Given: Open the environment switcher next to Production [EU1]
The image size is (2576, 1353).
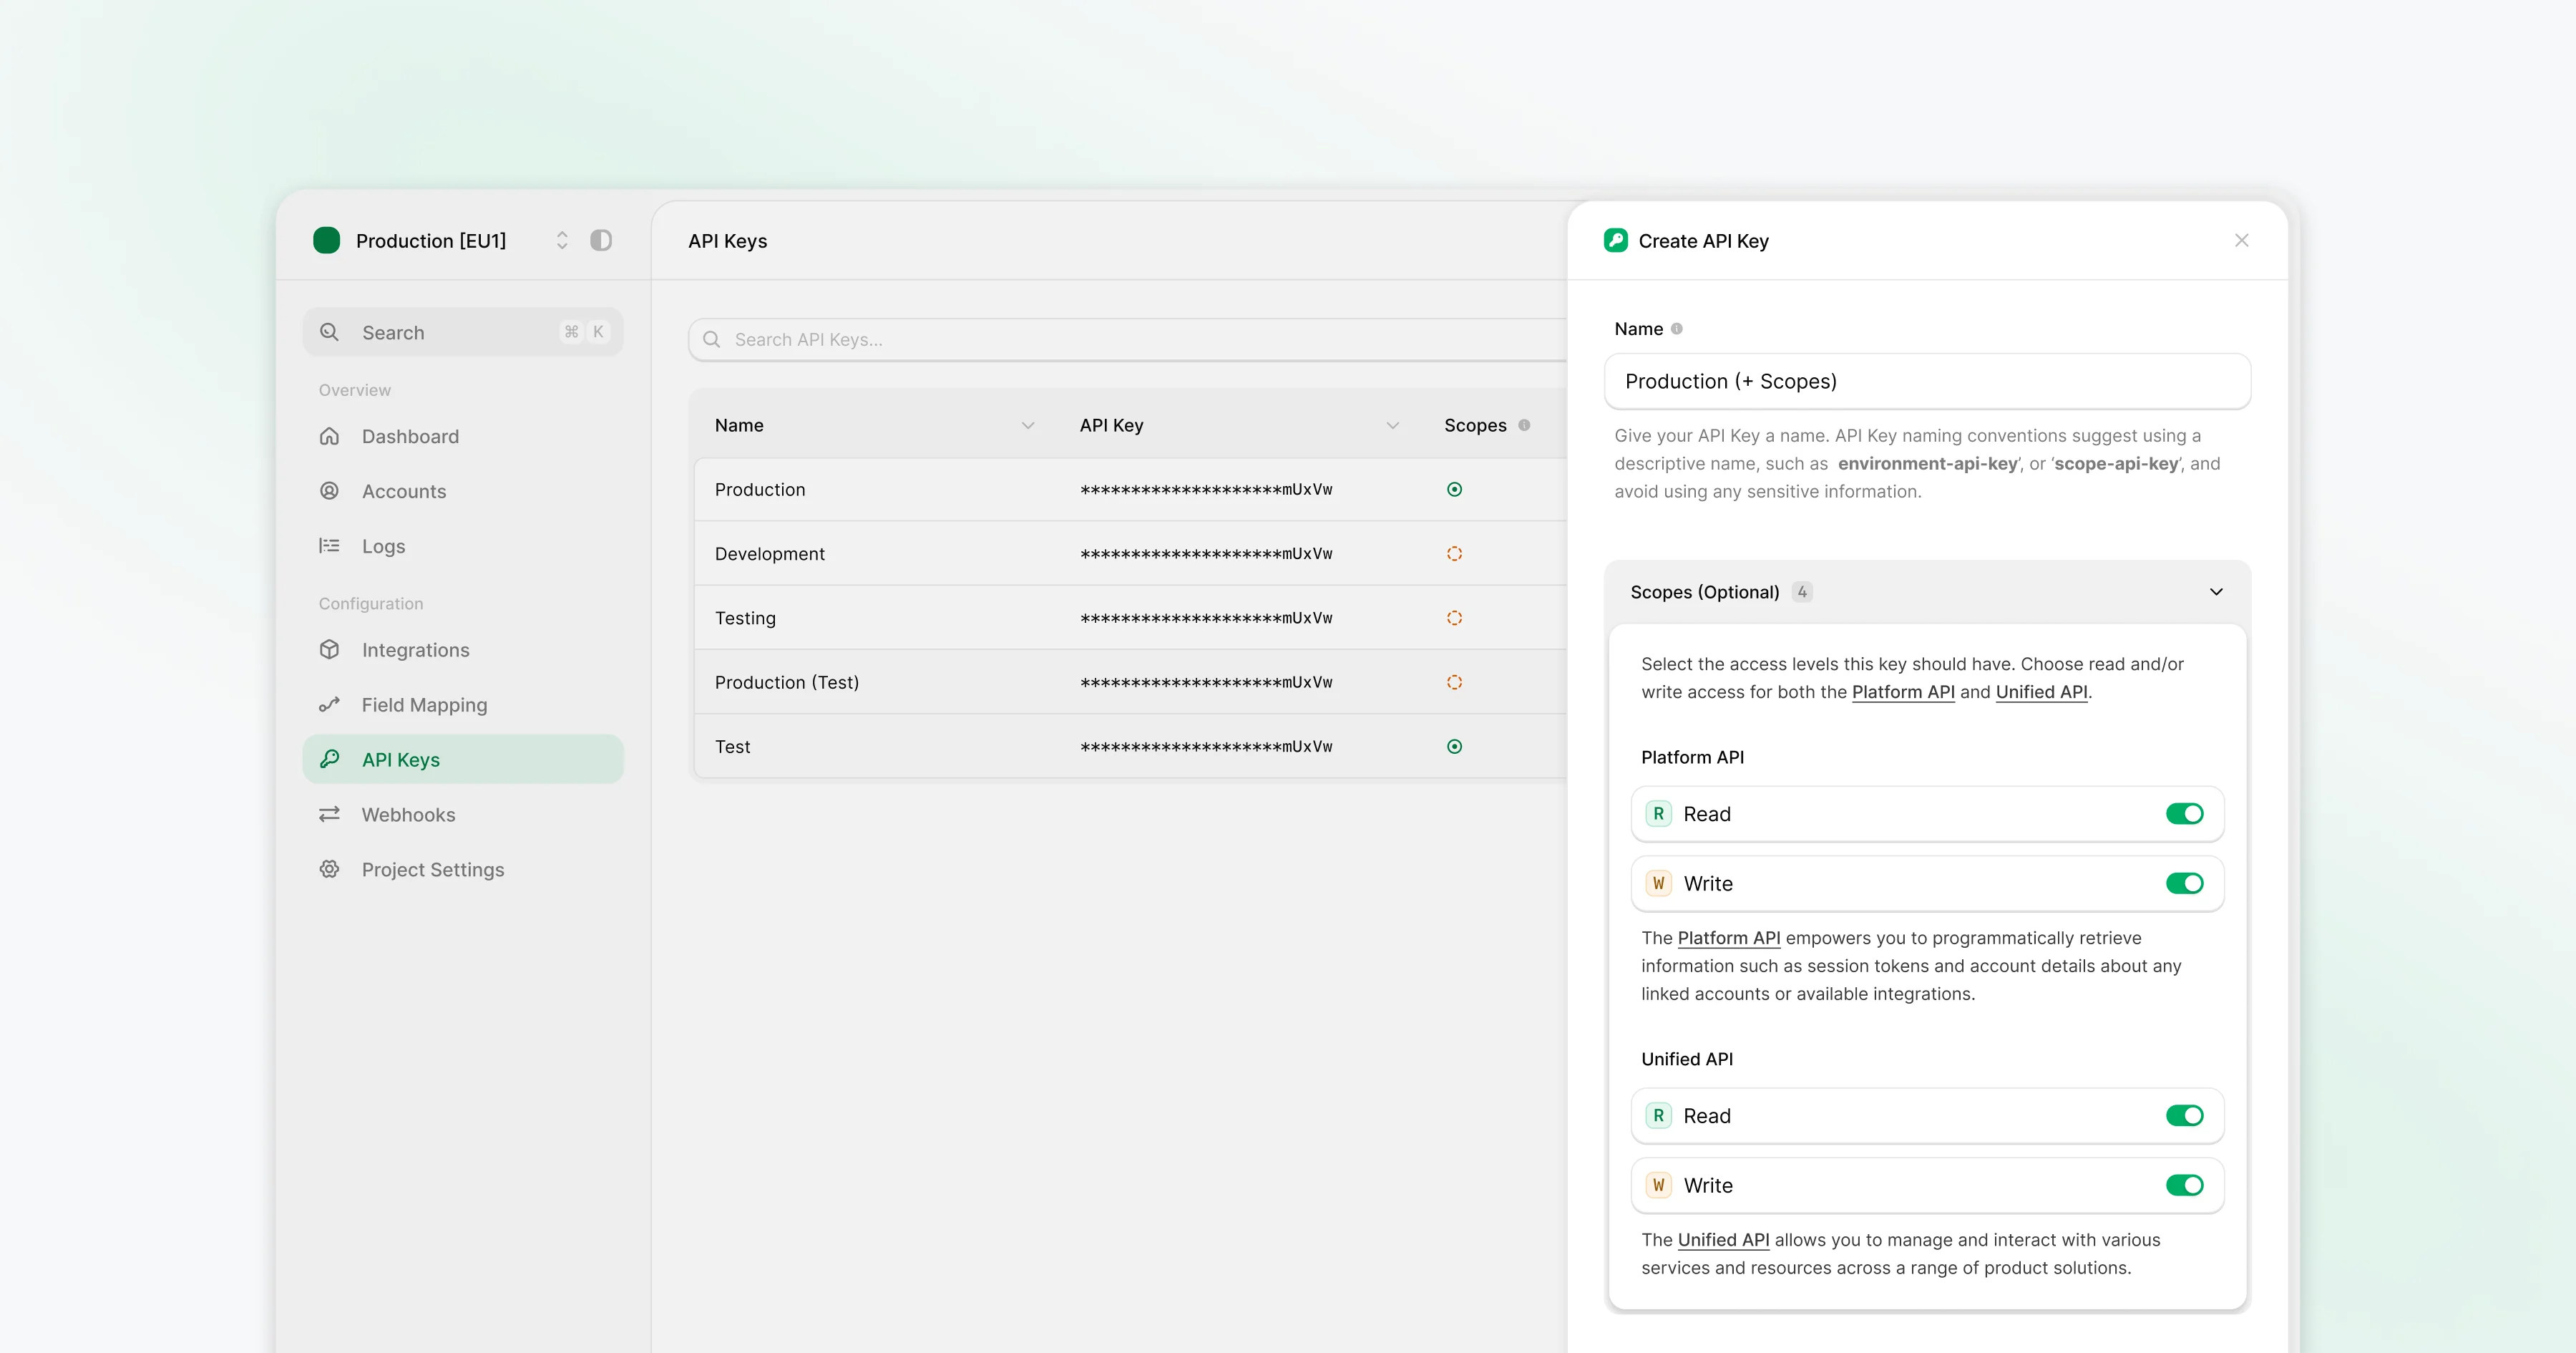Looking at the screenshot, I should [x=562, y=241].
